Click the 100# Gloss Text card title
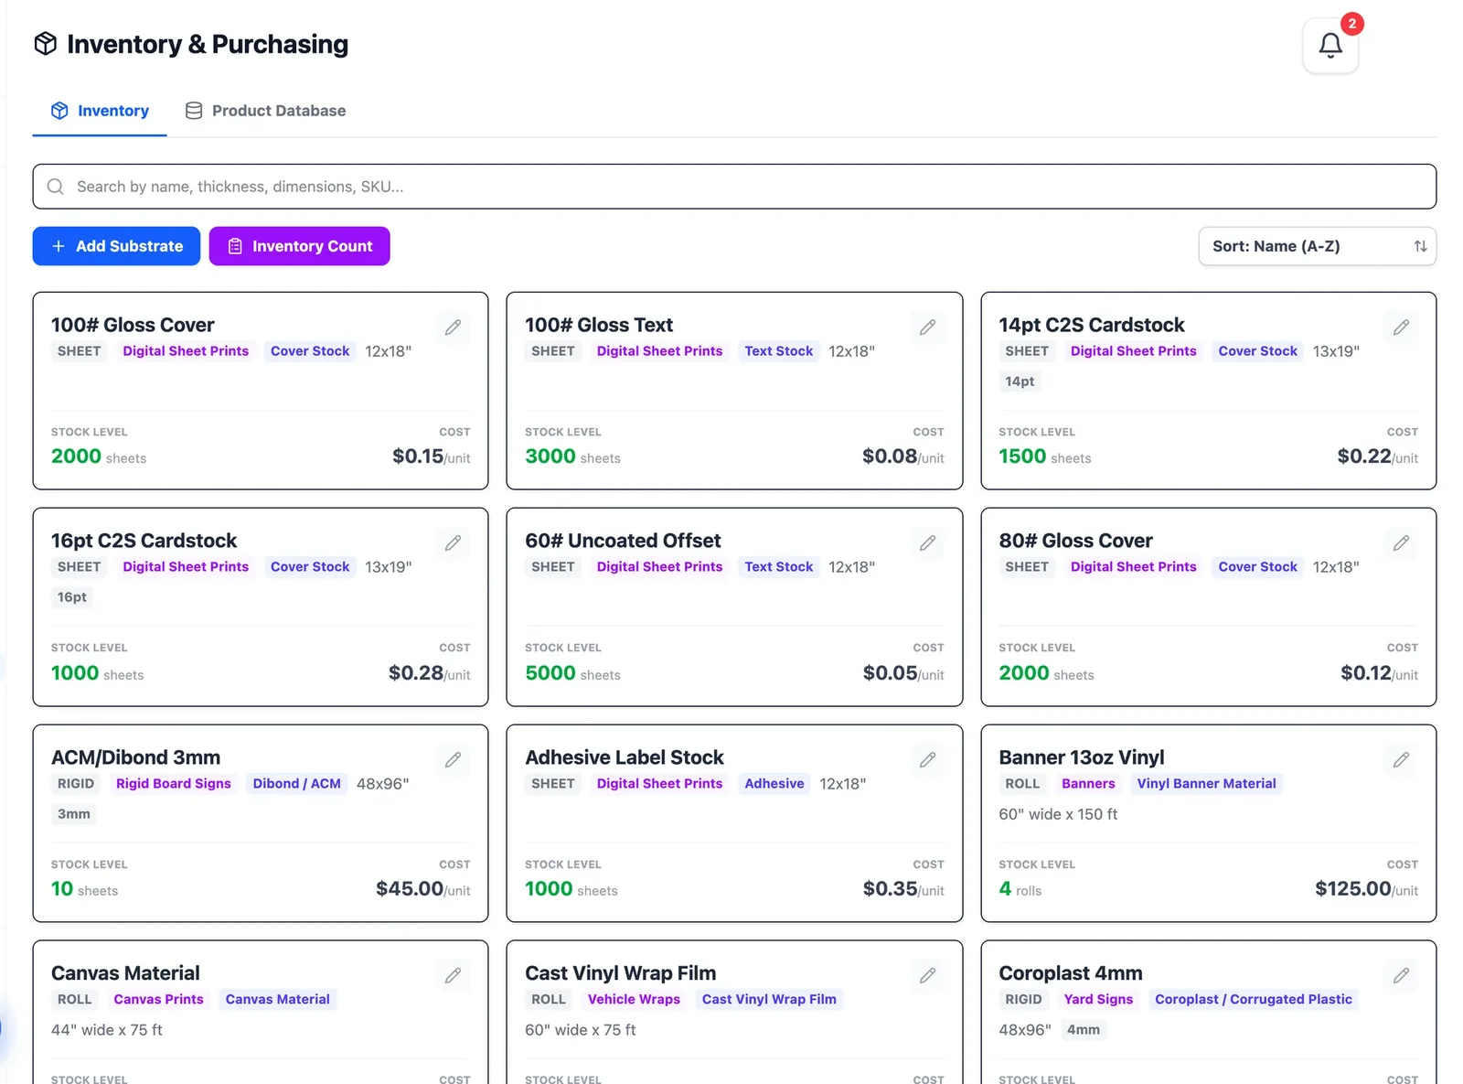 coord(599,325)
